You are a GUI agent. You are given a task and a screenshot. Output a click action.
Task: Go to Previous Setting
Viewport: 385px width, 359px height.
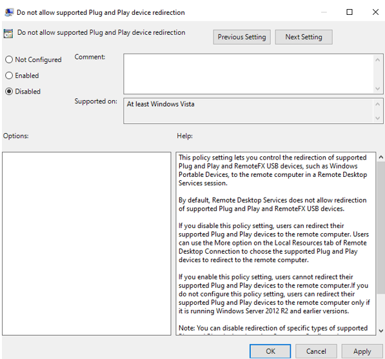[x=242, y=37]
